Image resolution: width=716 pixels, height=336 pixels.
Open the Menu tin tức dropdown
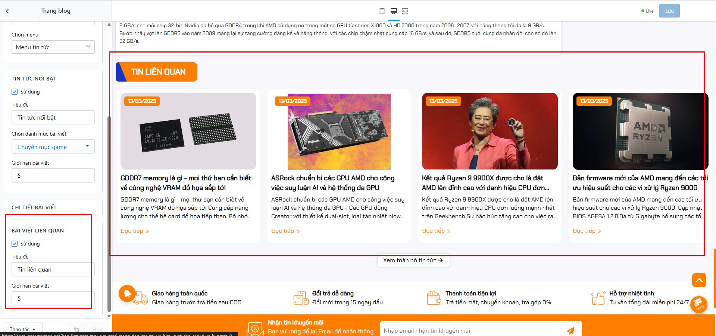(53, 47)
